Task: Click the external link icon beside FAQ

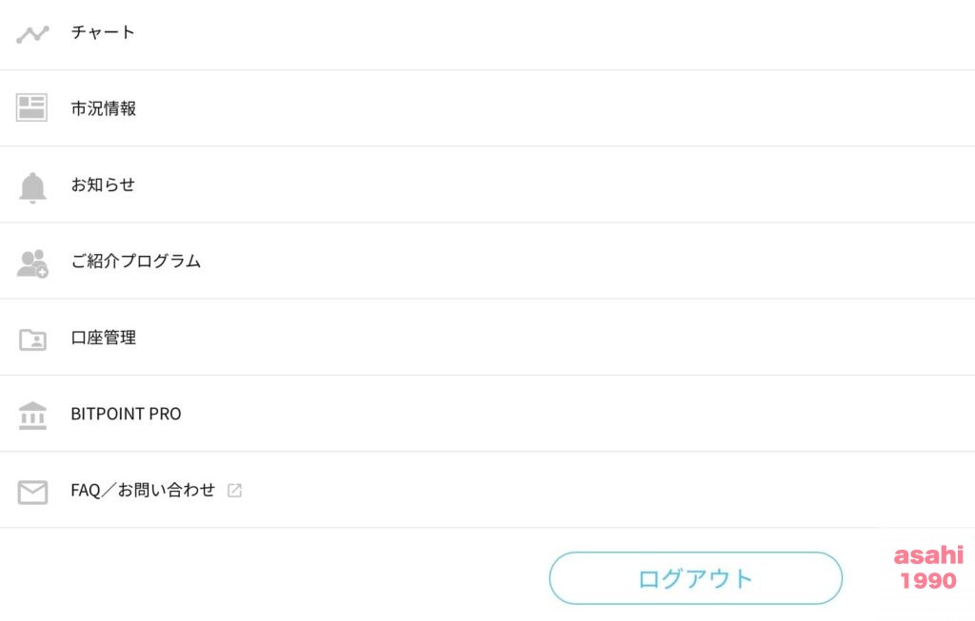Action: pyautogui.click(x=234, y=491)
